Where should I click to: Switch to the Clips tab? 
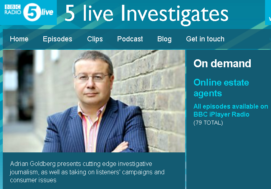coord(95,39)
